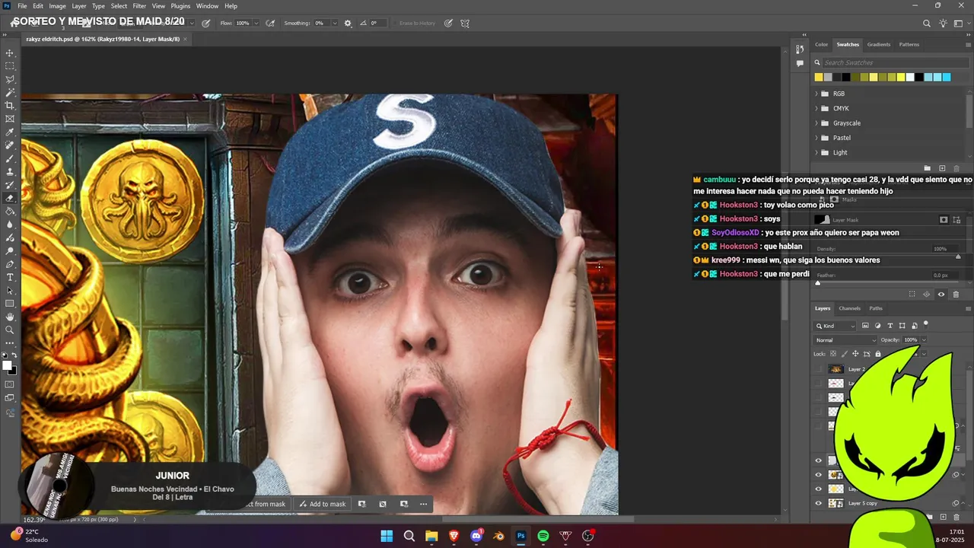Hide Layer 5 copy eye icon

819,503
